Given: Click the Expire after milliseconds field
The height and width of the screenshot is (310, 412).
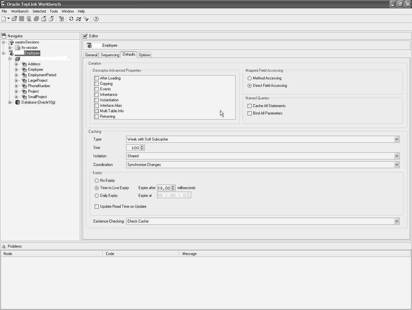Looking at the screenshot, I should pos(164,188).
